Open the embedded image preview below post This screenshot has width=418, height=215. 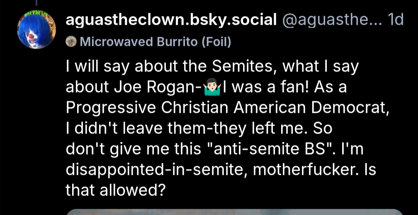[x=234, y=211]
